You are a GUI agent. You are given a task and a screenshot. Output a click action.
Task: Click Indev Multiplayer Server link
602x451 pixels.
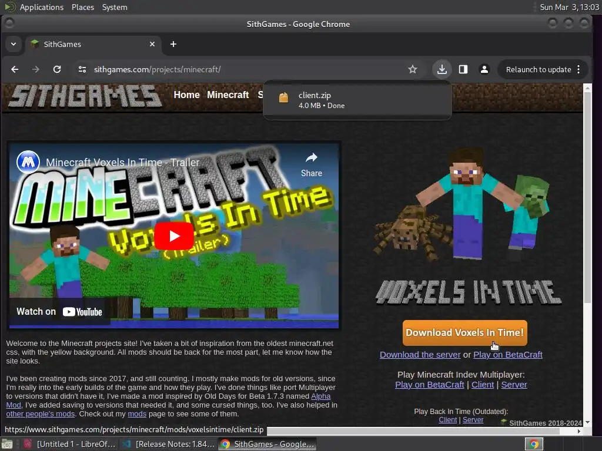514,385
